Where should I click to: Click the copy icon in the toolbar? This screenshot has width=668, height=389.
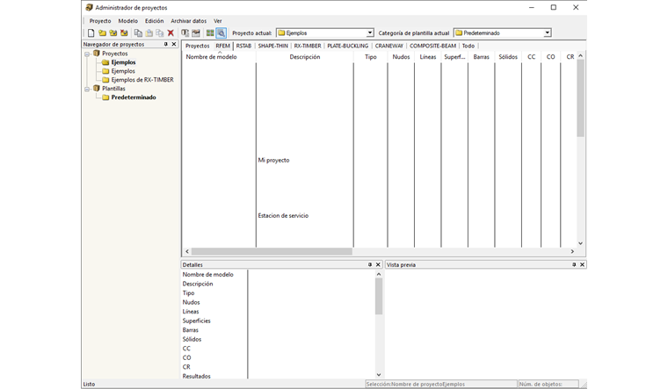click(138, 32)
